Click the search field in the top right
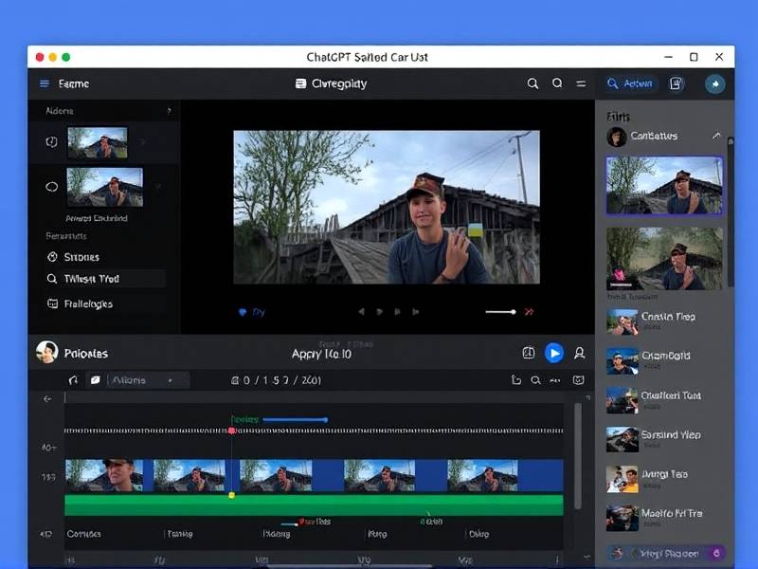The width and height of the screenshot is (758, 569). pos(631,83)
